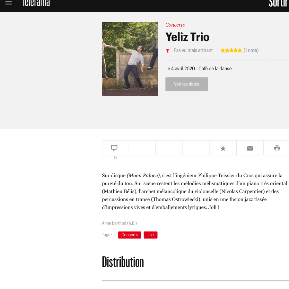Open the email share envelope icon
Screen dimensions: 289x289
[x=250, y=148]
